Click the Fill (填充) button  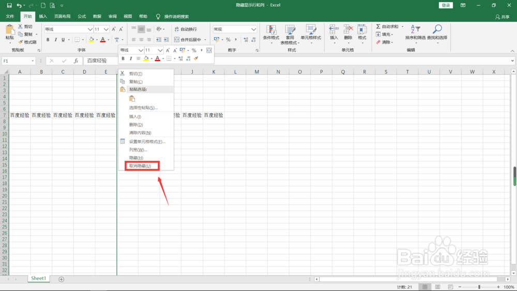(385, 34)
